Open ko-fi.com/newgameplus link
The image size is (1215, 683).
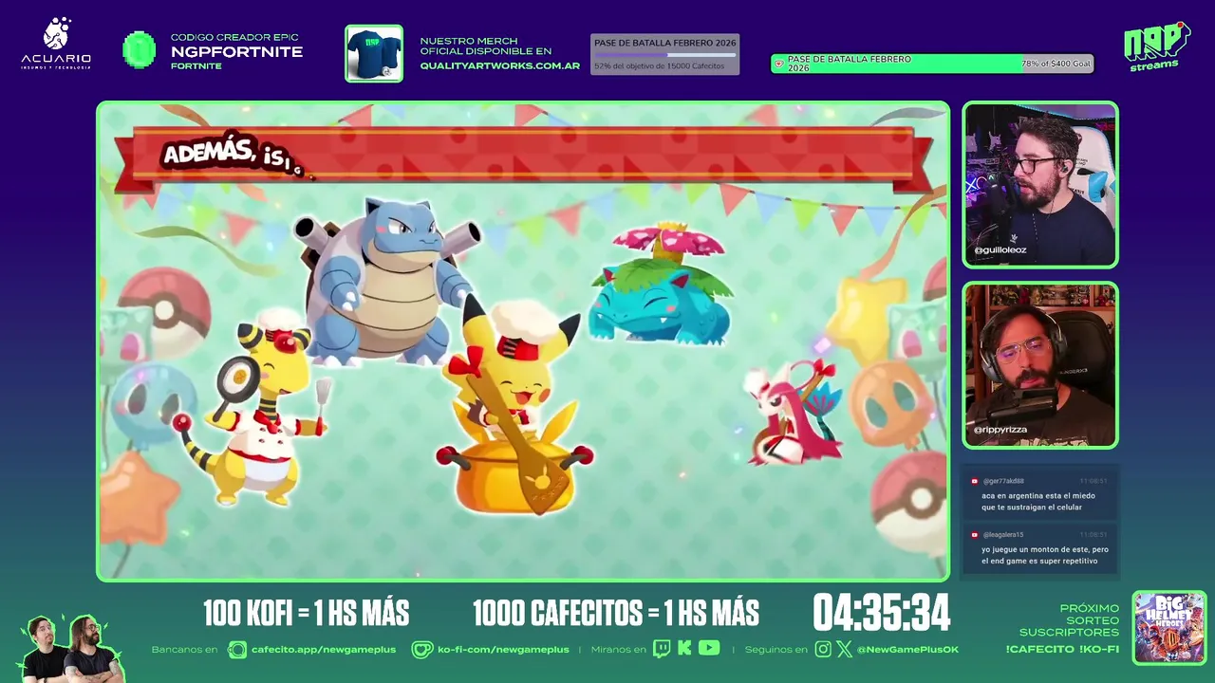click(503, 650)
